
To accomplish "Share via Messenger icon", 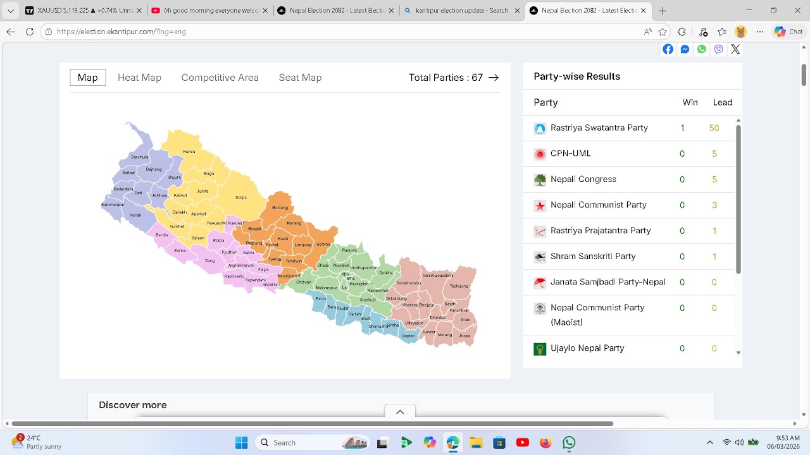I will [685, 49].
